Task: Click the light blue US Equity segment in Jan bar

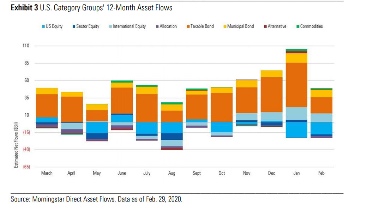Action: point(297,129)
